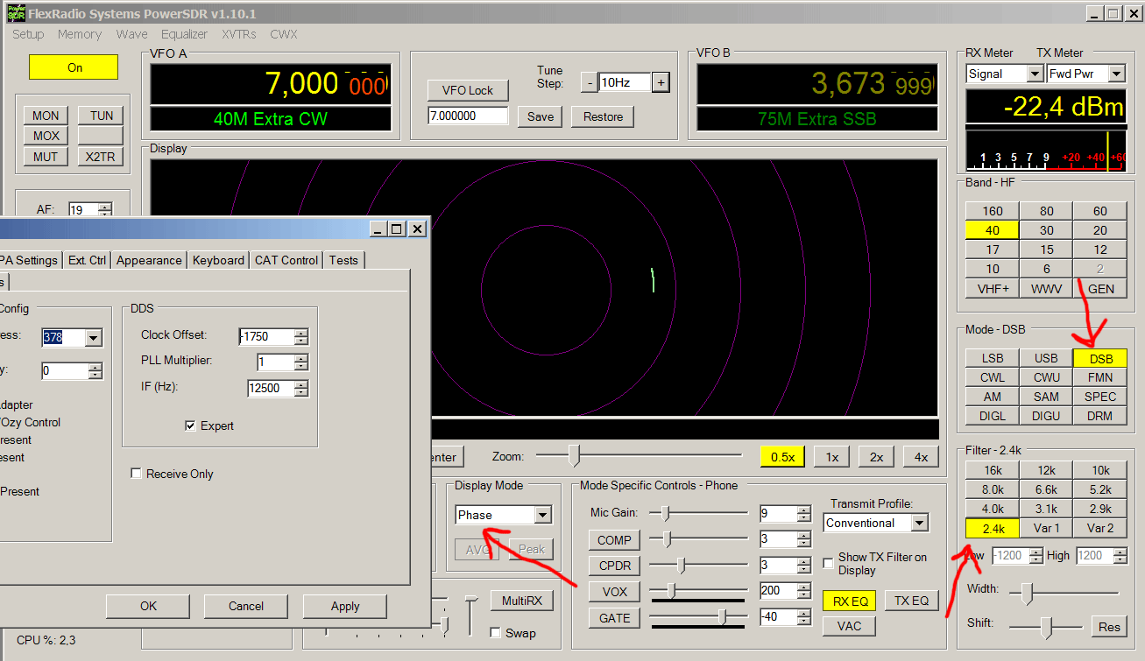Uncheck the Expert checkbox
The image size is (1145, 661).
tap(190, 425)
